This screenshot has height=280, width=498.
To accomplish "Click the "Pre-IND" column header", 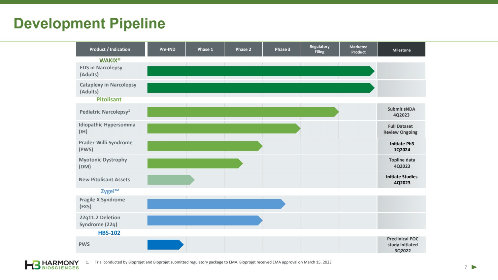I will point(167,49).
